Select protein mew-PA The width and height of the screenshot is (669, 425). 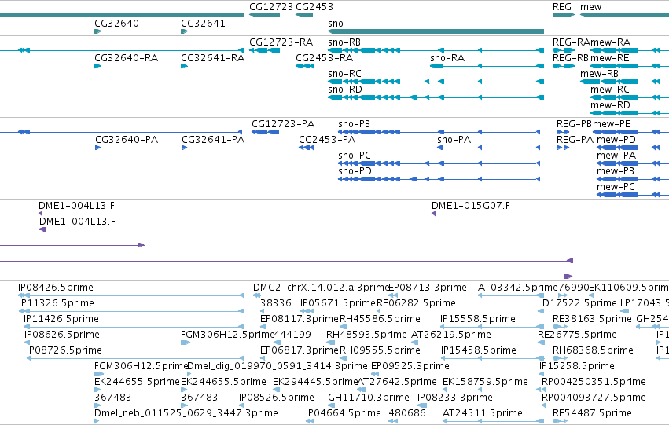[633, 163]
